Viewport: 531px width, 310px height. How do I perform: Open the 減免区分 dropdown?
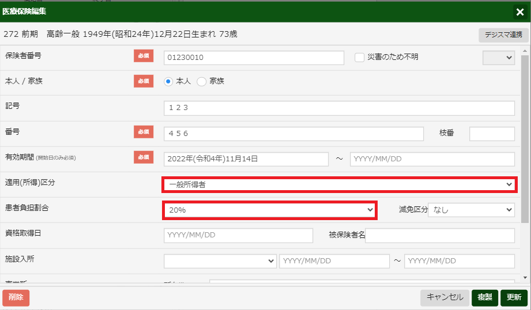(x=472, y=210)
